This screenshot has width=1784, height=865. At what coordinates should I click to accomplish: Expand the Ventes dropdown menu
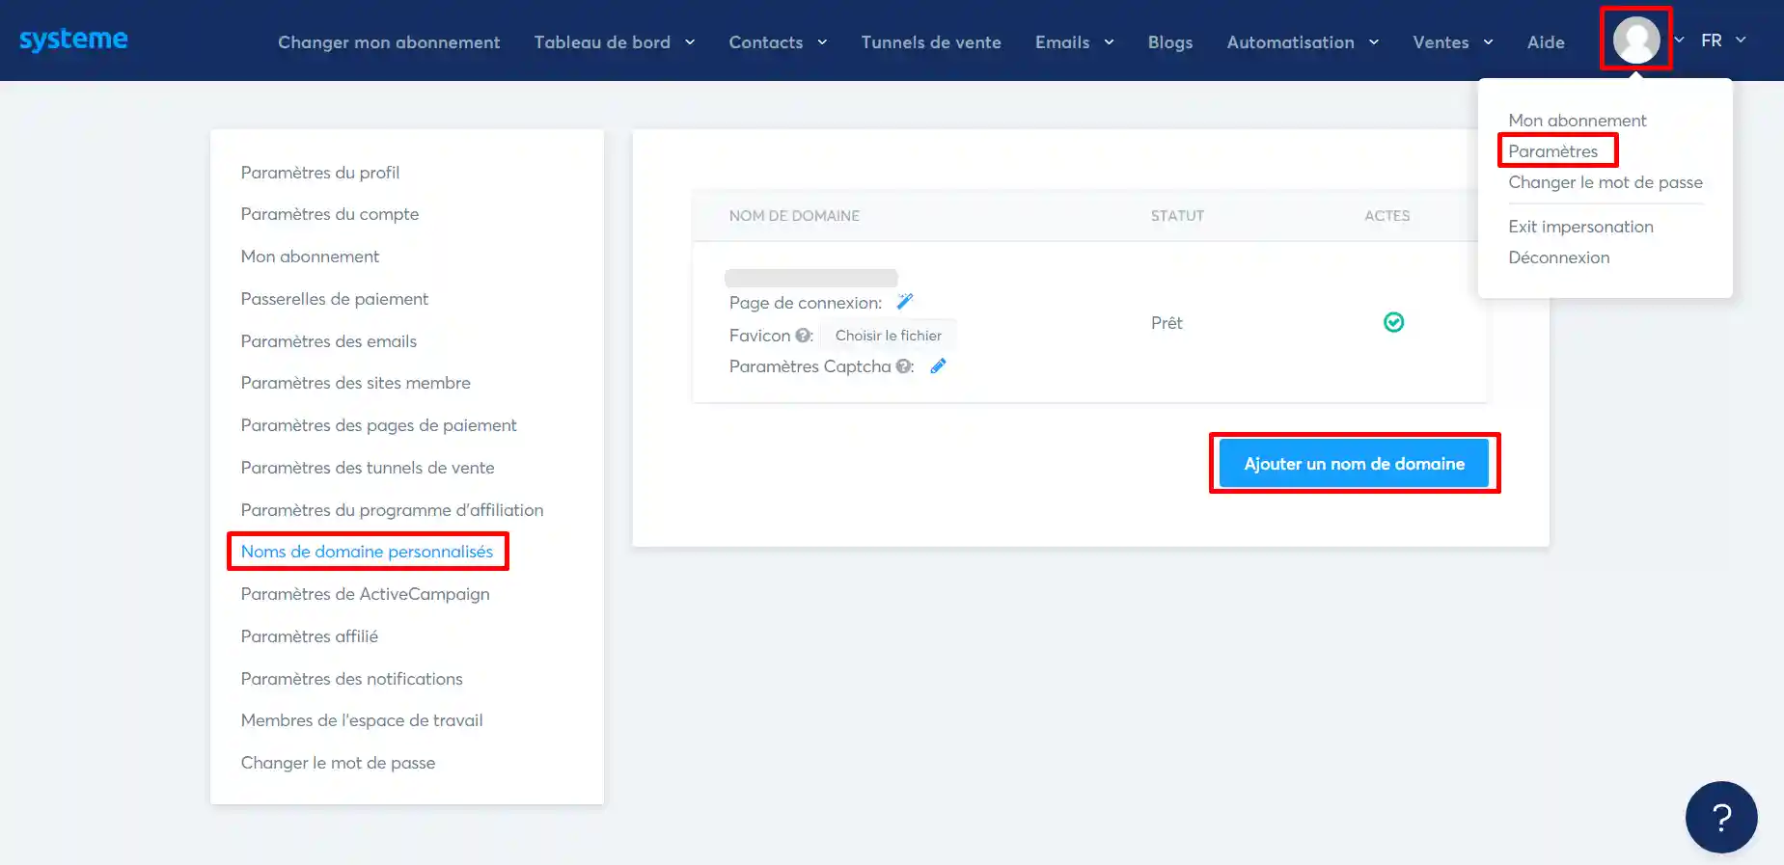(1453, 42)
